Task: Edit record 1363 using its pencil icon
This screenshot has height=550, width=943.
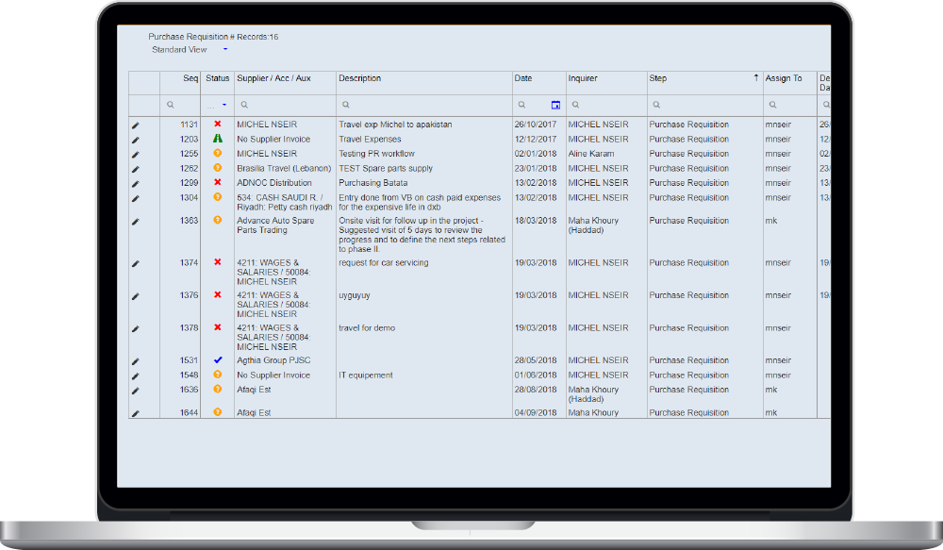Action: pos(135,222)
